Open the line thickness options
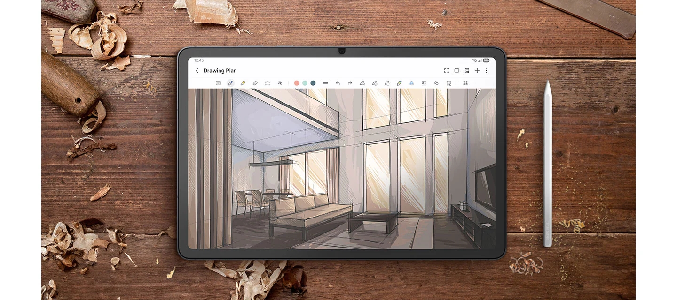 coord(325,83)
